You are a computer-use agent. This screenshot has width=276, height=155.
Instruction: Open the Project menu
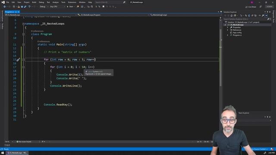(27, 2)
